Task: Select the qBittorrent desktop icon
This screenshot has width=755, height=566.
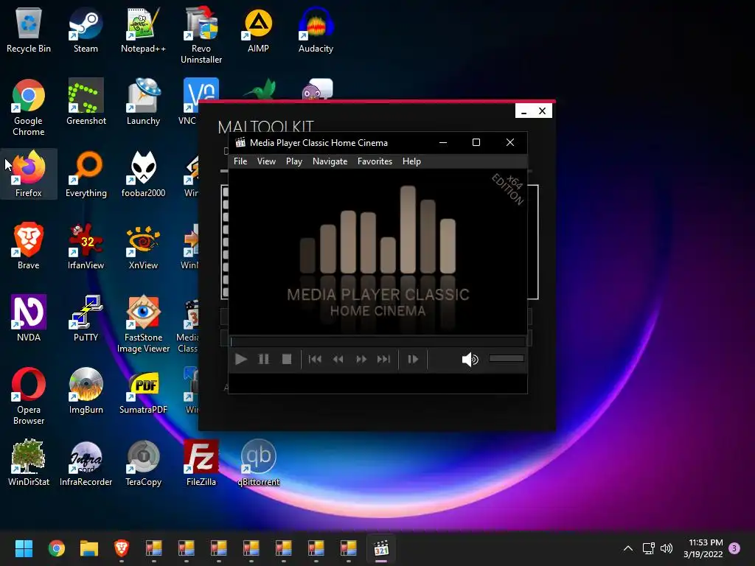Action: click(258, 463)
